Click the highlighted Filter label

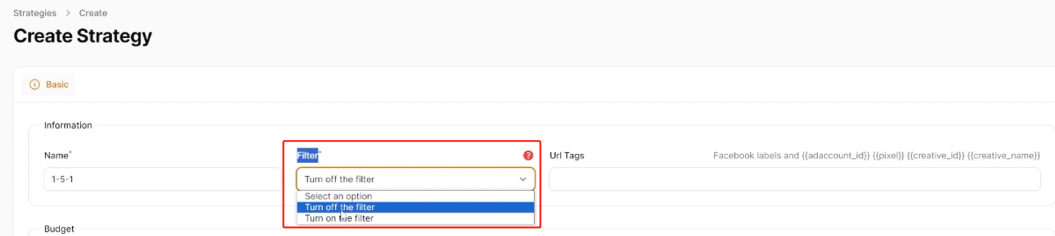tap(307, 156)
